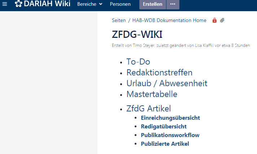Image resolution: width=257 pixels, height=154 pixels.
Task: Expand the Bereiche dropdown menu
Action: click(x=90, y=4)
